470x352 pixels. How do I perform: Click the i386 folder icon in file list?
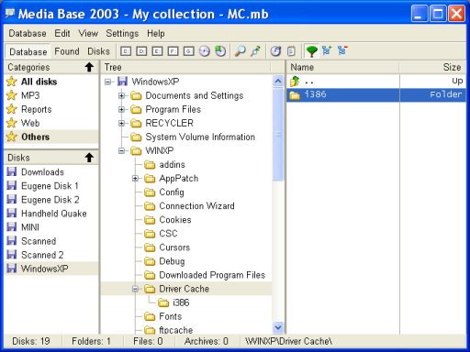[x=295, y=95]
